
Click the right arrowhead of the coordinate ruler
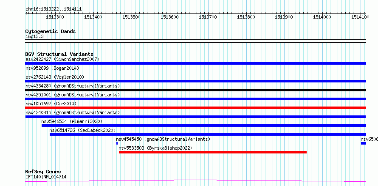(365, 13)
